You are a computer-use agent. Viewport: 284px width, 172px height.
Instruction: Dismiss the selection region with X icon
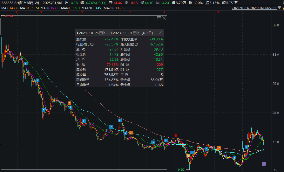[x=164, y=18]
